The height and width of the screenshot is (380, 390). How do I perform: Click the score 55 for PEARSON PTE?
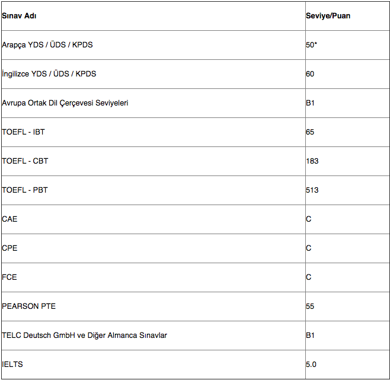click(x=310, y=306)
